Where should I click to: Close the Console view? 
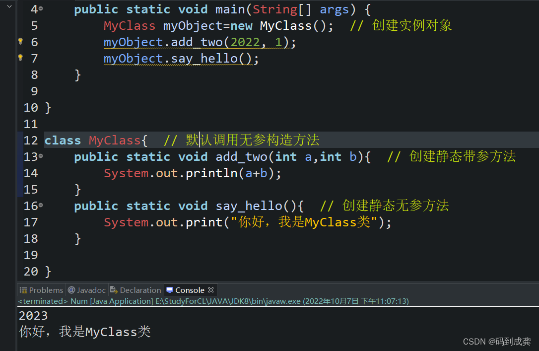click(210, 289)
